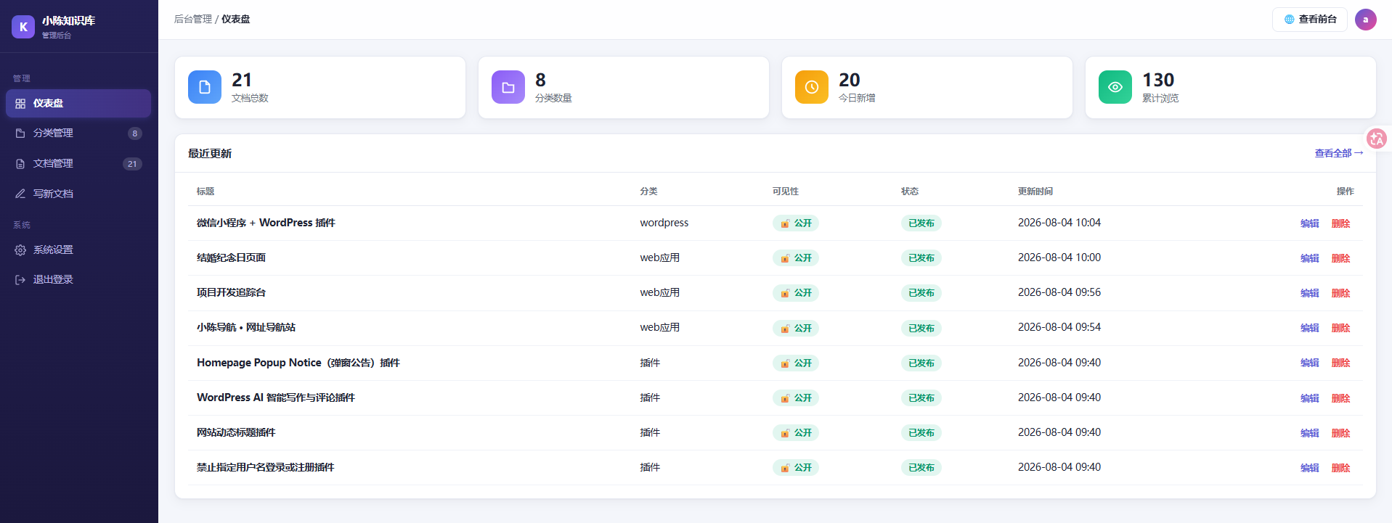Edit the 微信小程序 + WordPress 插件 document
Screen dimensions: 1392x523
tap(1310, 223)
